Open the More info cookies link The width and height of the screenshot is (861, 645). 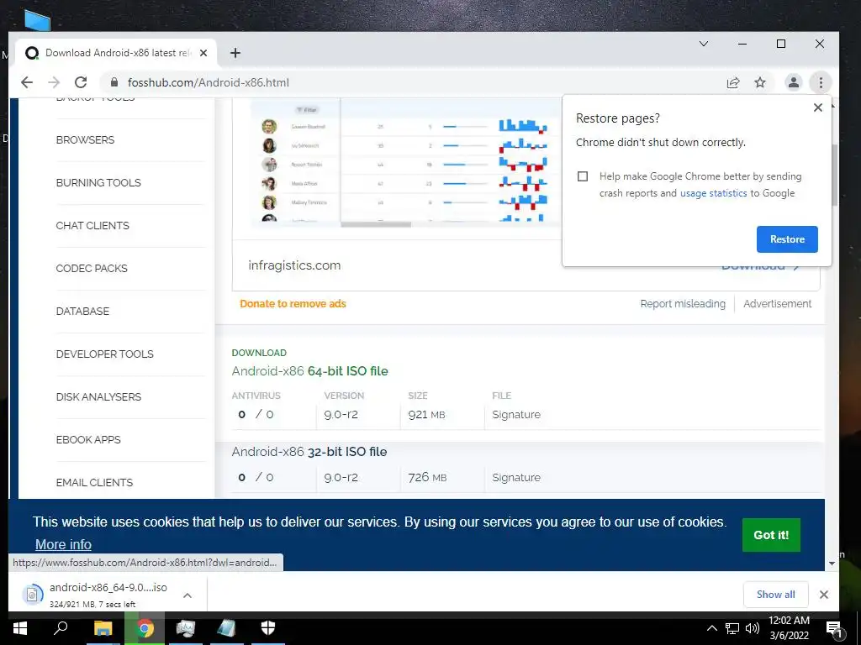tap(63, 544)
